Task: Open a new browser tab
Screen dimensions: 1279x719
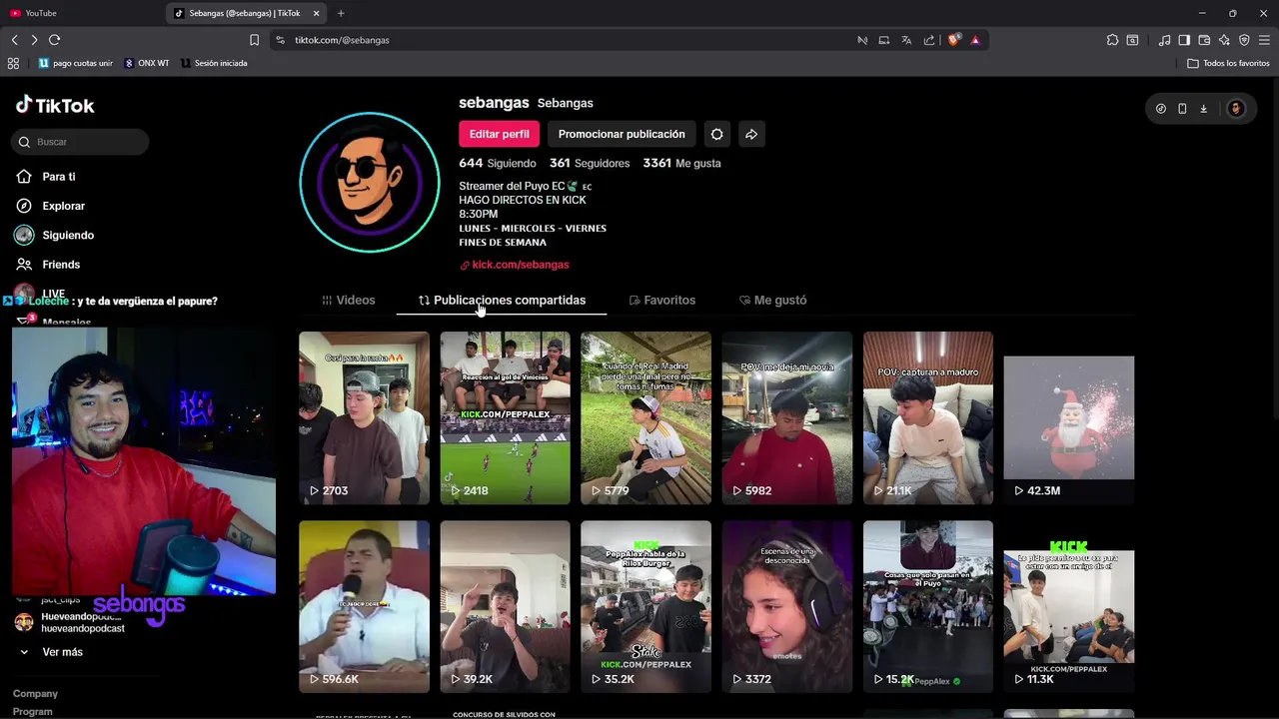Action: [x=341, y=13]
